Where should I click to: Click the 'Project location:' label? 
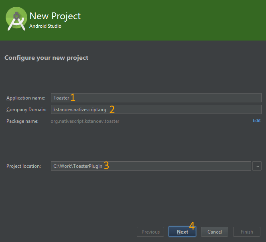click(24, 166)
